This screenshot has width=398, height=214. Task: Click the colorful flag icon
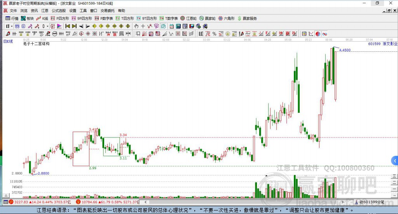pos(59,26)
